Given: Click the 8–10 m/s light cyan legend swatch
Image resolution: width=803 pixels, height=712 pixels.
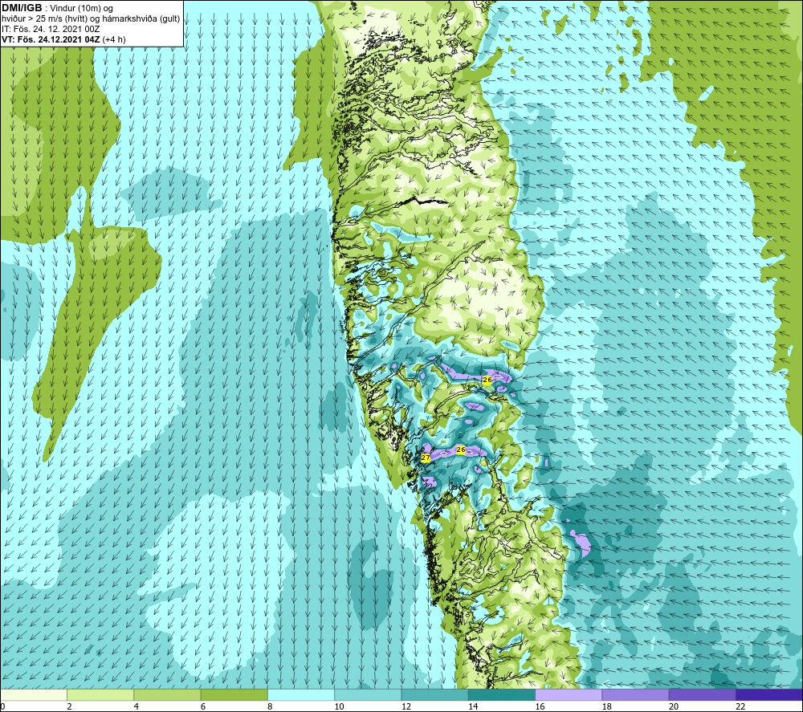Looking at the screenshot, I should tap(301, 694).
